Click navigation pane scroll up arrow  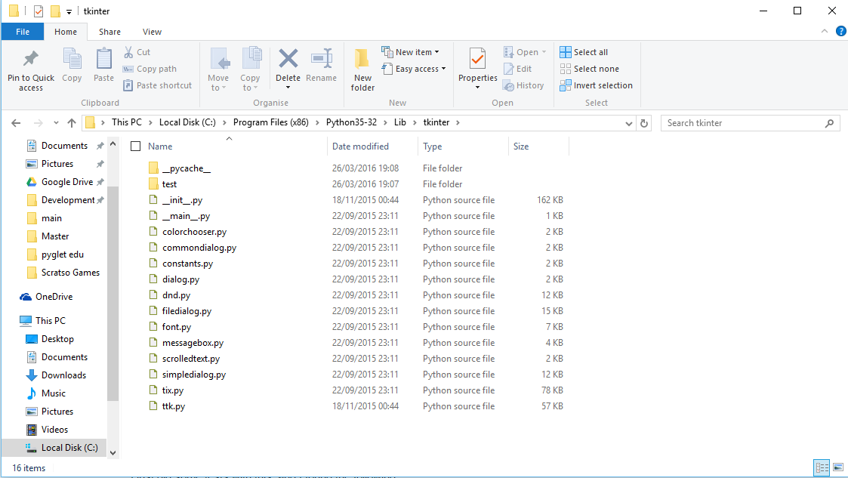113,143
